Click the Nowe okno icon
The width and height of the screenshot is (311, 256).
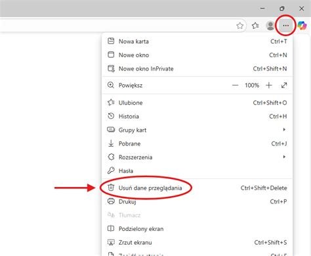click(111, 55)
